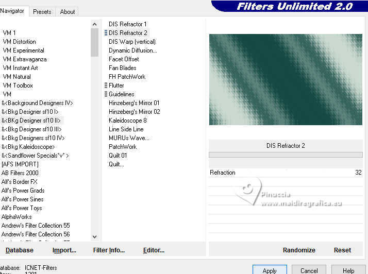Select VM Distortion category

20,42
